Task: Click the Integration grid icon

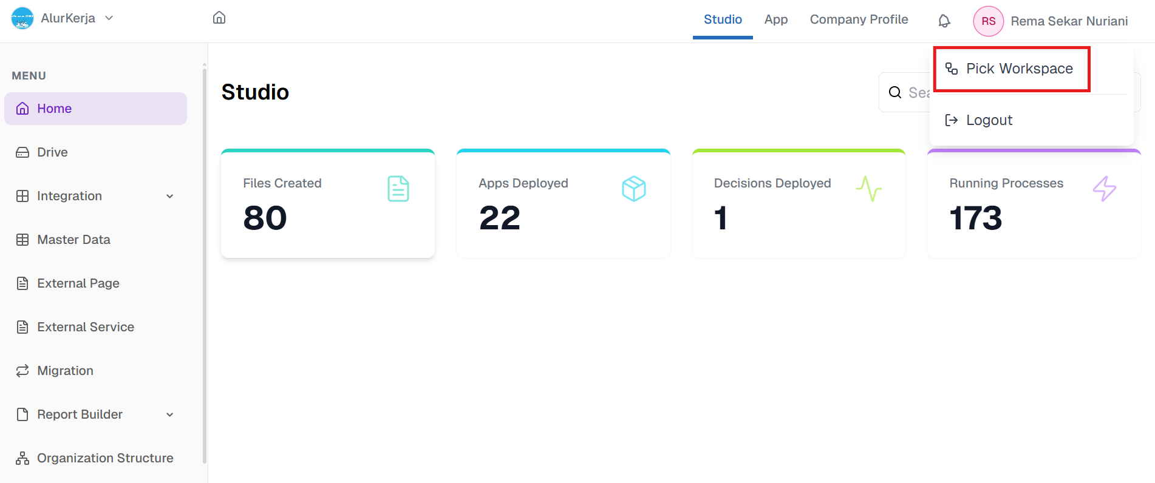Action: tap(22, 196)
